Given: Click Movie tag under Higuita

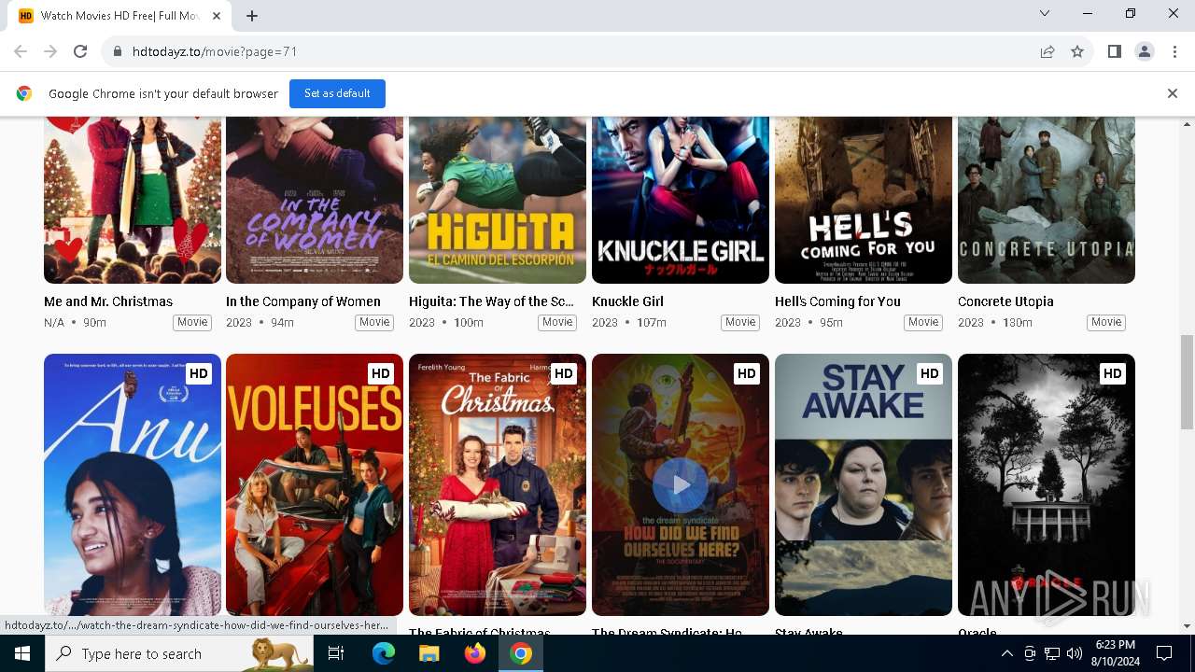Looking at the screenshot, I should pos(557,322).
